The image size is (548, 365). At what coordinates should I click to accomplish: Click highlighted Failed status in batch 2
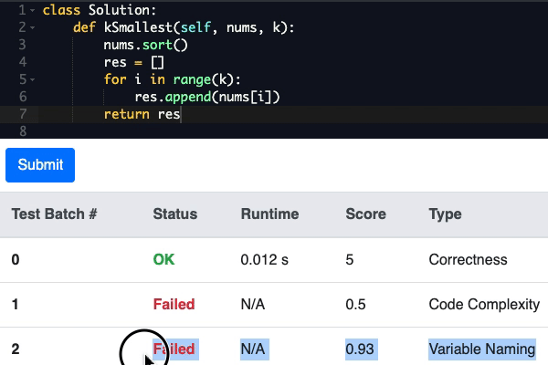pyautogui.click(x=175, y=349)
